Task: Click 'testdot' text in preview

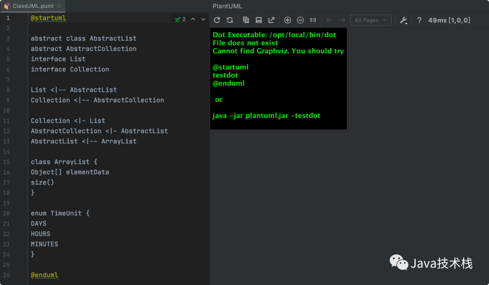Action: coord(225,76)
